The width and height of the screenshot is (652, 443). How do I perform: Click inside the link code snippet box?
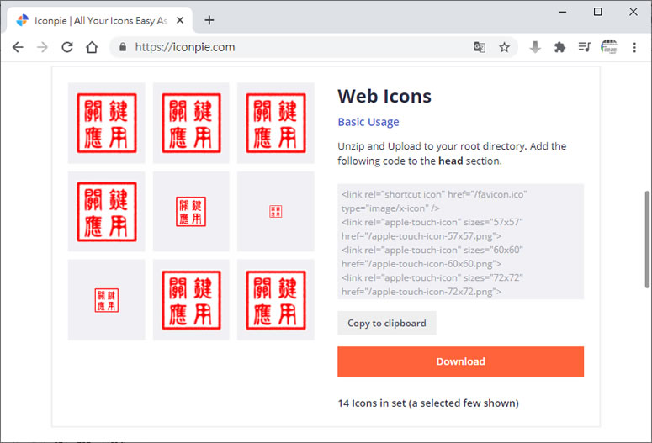[460, 241]
